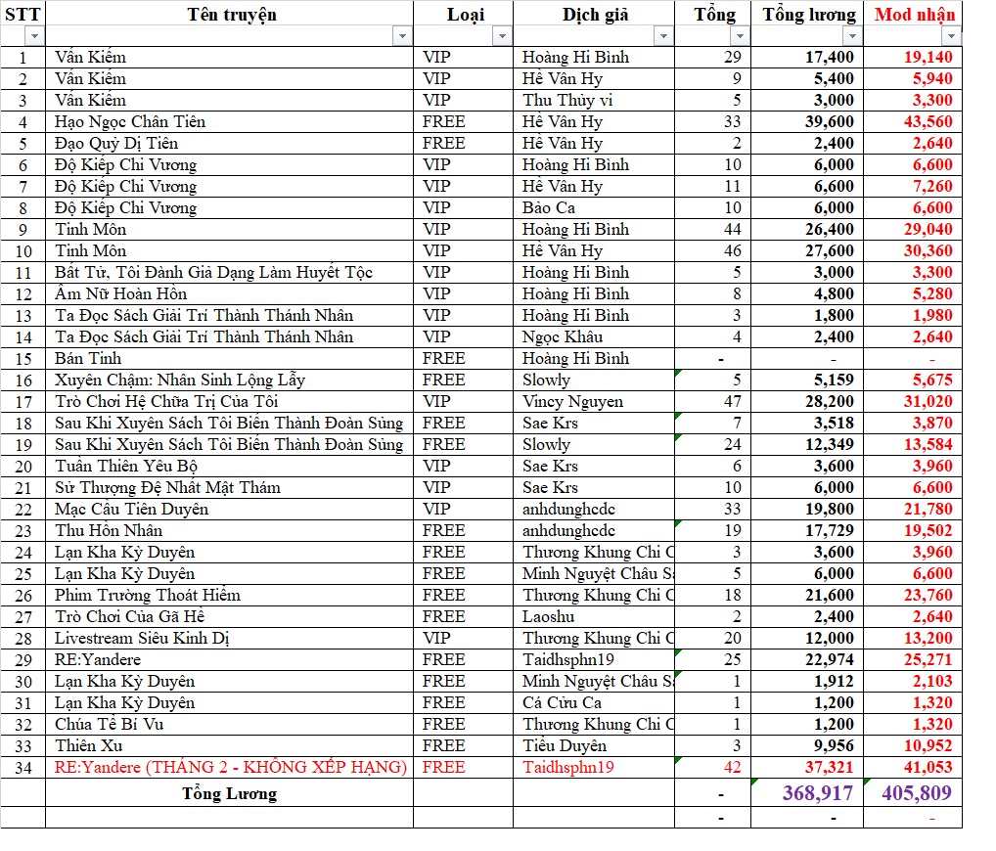The image size is (996, 851).
Task: Click the Cá Cứu Ca cell
Action: [x=562, y=702]
